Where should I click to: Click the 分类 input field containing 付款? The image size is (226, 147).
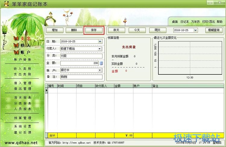point(81,56)
